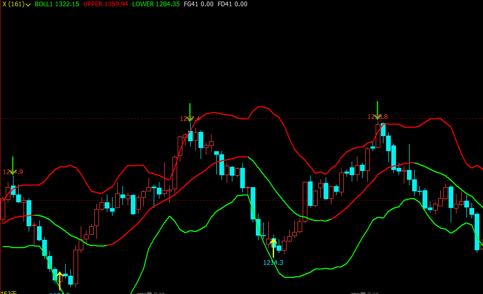
Task: Click the yellow up arrow above 1214.3
Action: click(x=273, y=249)
